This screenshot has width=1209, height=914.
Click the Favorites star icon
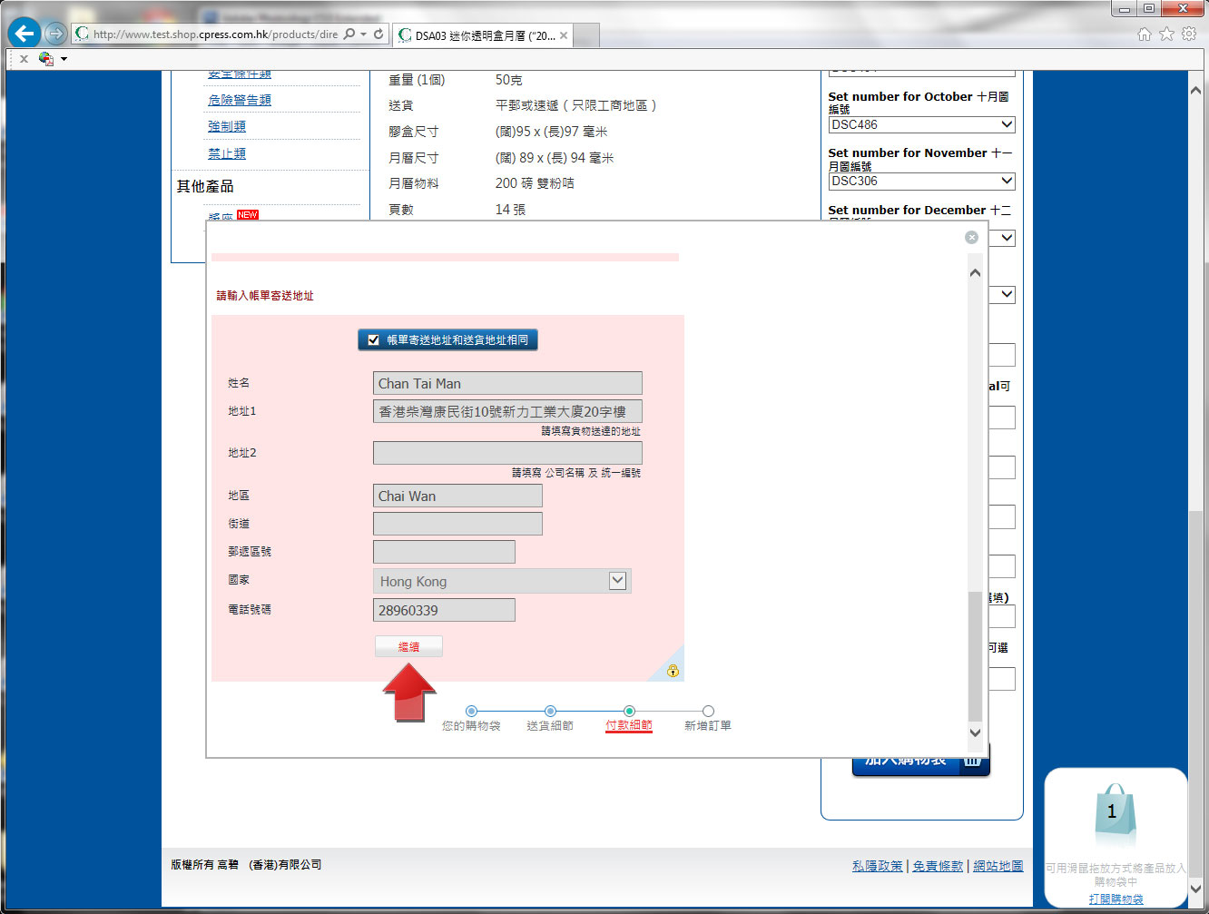(1166, 34)
